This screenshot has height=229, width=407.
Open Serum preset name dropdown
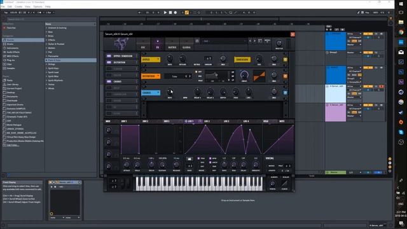click(224, 41)
